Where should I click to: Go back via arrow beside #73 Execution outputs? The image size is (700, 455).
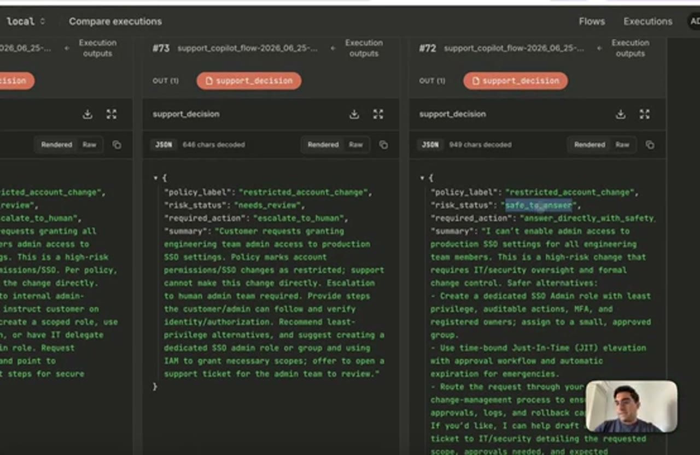(333, 48)
